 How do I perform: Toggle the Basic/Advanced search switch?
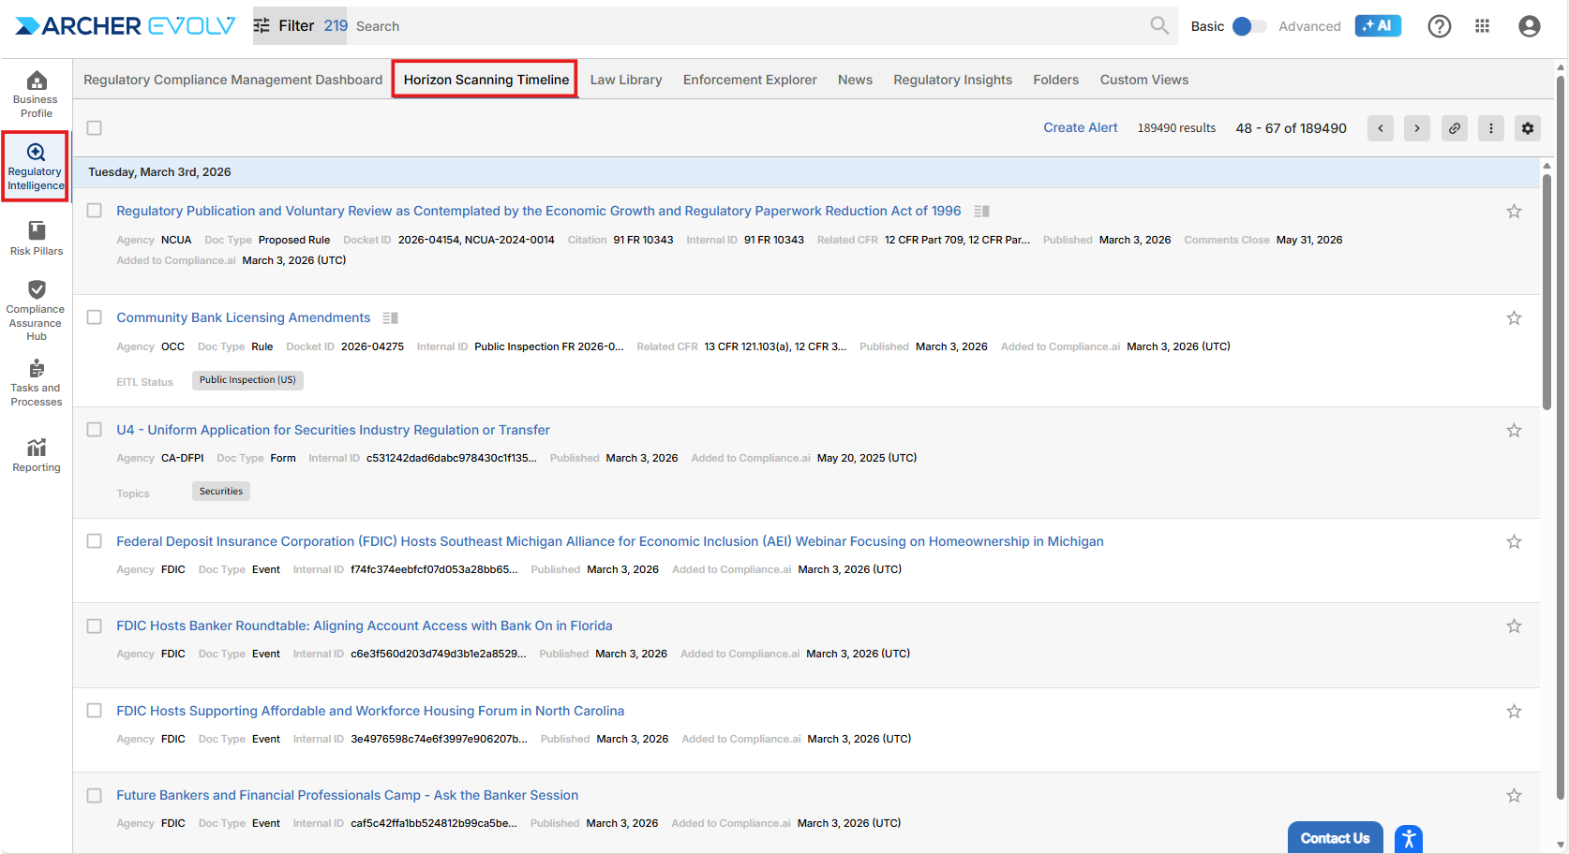pos(1248,26)
